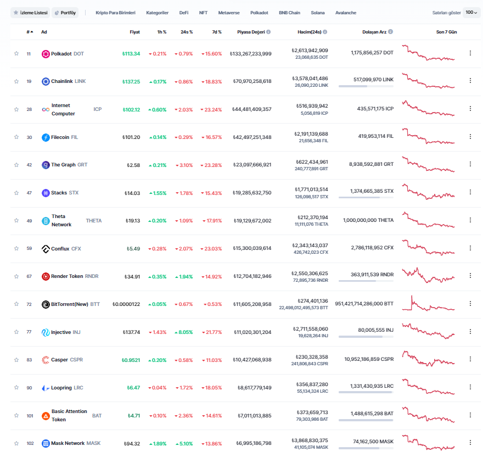The image size is (483, 457).
Task: Sort table by 24s % column
Action: pos(187,32)
